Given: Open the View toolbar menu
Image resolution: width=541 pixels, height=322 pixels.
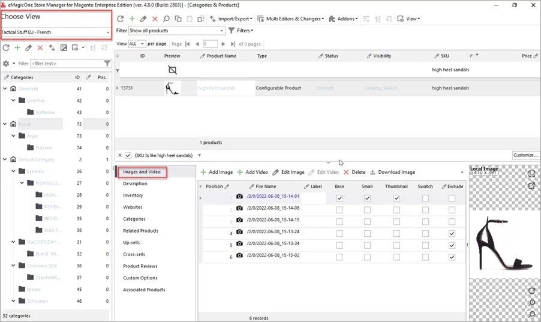Looking at the screenshot, I should point(408,19).
